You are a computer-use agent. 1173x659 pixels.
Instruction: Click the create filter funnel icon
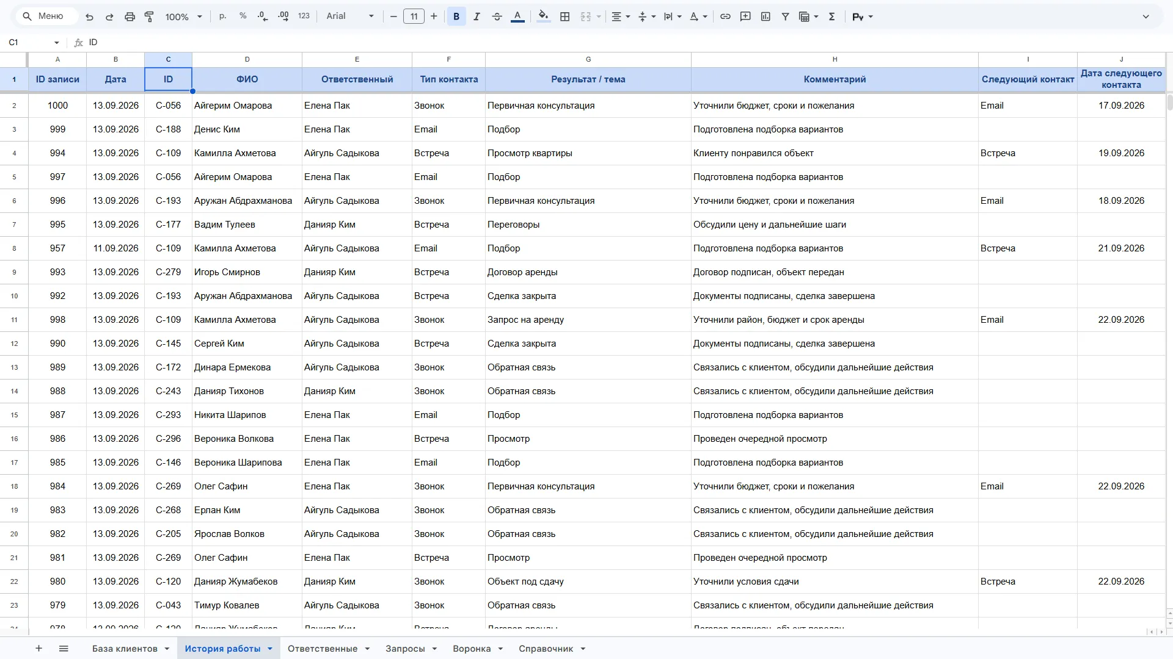(786, 16)
